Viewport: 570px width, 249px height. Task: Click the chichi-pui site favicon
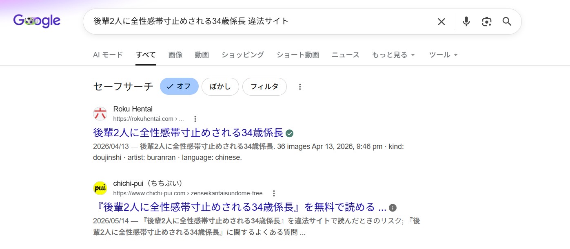click(x=100, y=188)
